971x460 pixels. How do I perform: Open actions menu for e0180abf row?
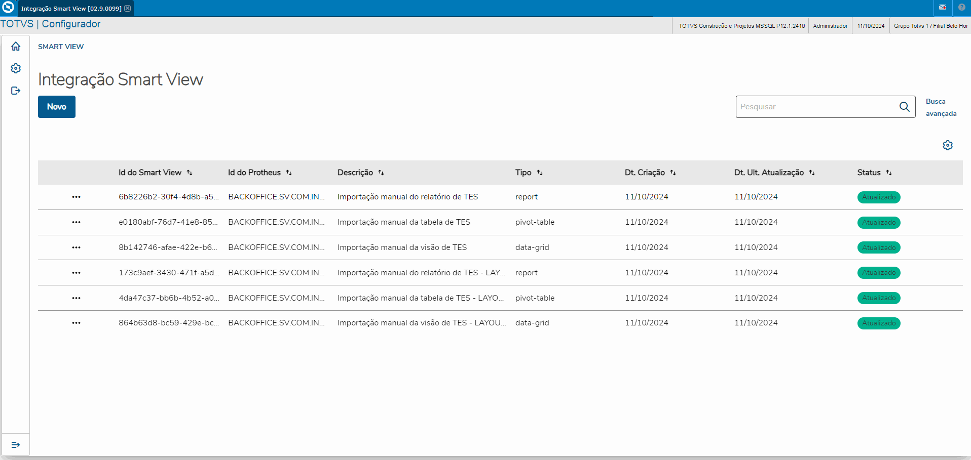coord(76,222)
